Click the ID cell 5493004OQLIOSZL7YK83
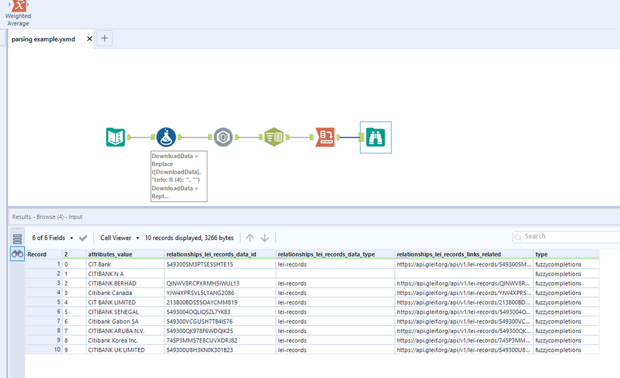The image size is (620, 378). (220, 312)
